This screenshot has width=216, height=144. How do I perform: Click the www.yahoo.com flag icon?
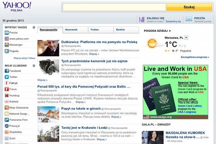(7, 39)
